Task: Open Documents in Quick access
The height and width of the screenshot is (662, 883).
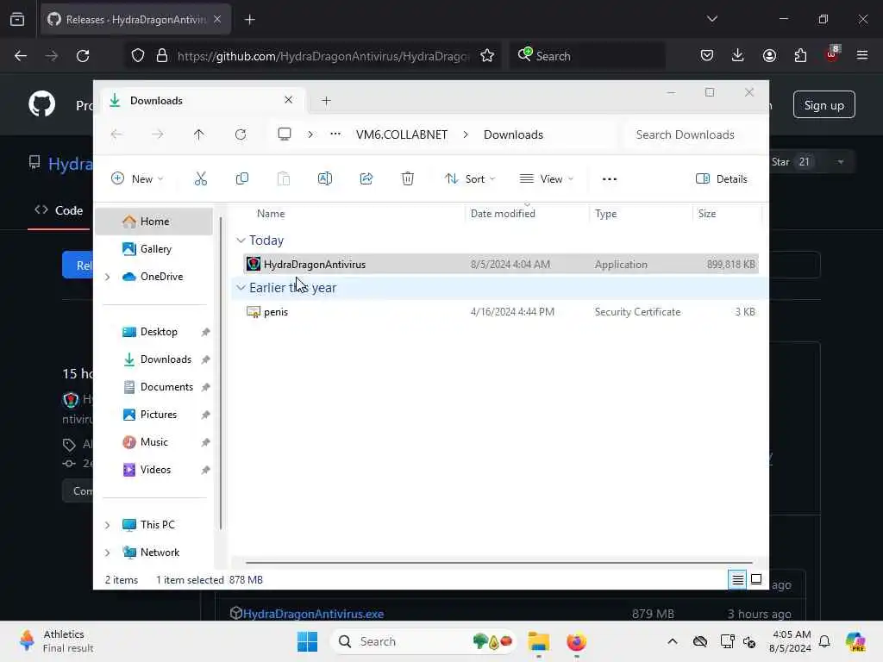Action: 159,387
